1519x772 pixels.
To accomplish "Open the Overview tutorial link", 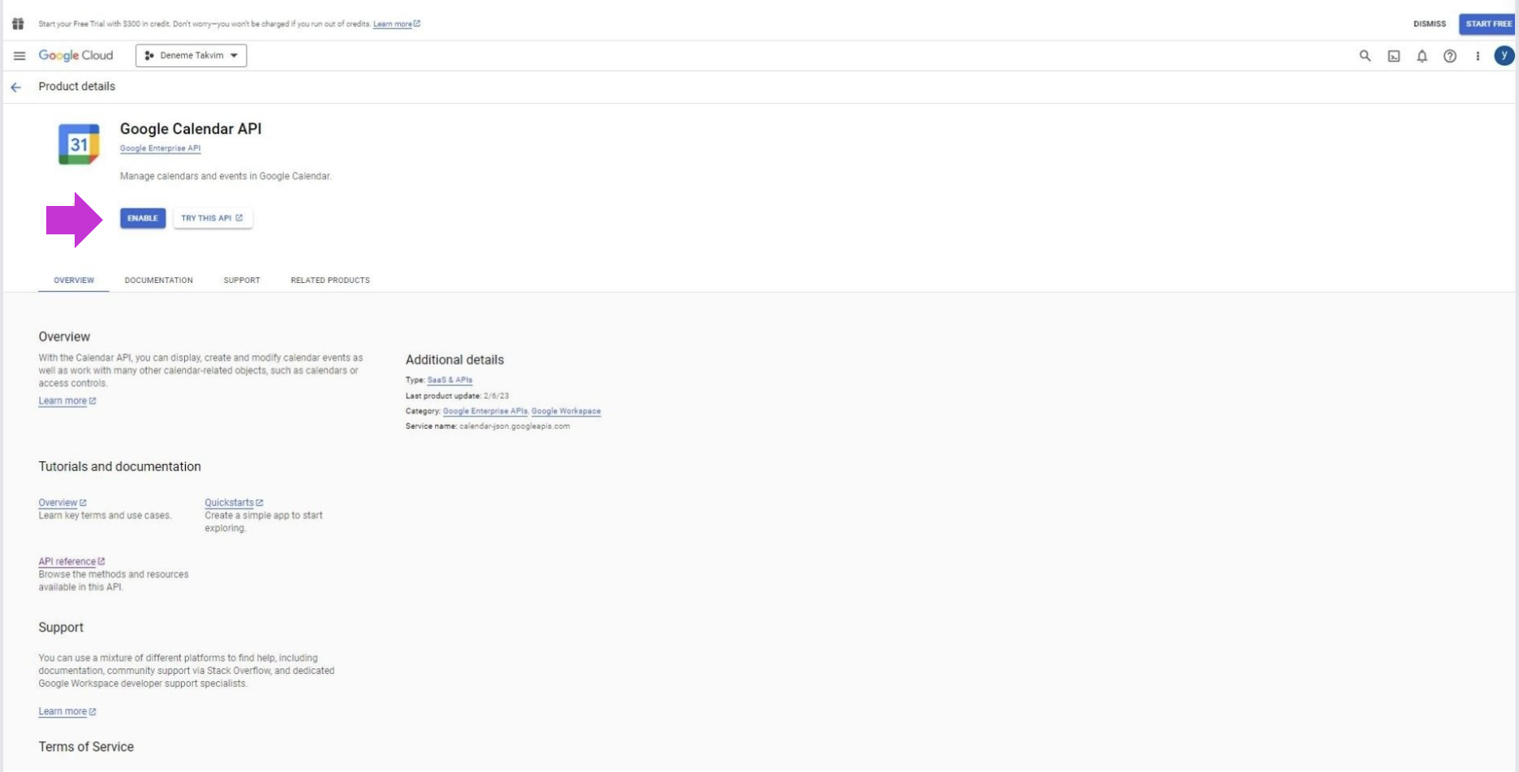I will (x=62, y=503).
